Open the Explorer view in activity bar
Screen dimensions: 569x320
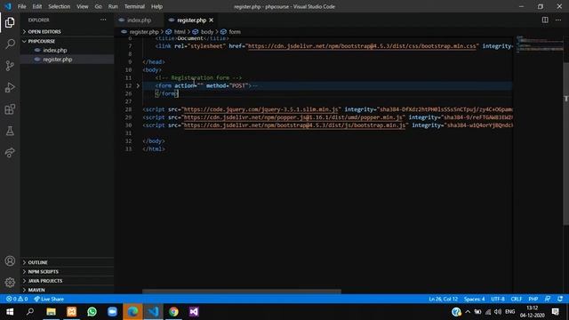10,22
